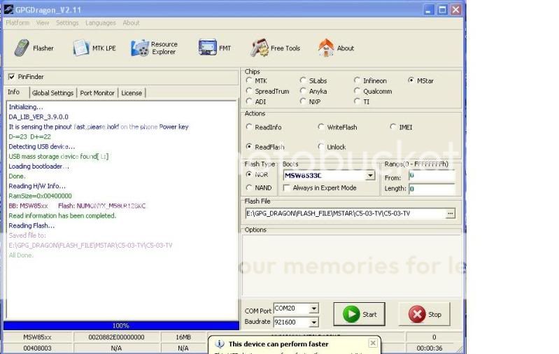
Task: Maximize the GPGDragon window
Action: [442, 10]
